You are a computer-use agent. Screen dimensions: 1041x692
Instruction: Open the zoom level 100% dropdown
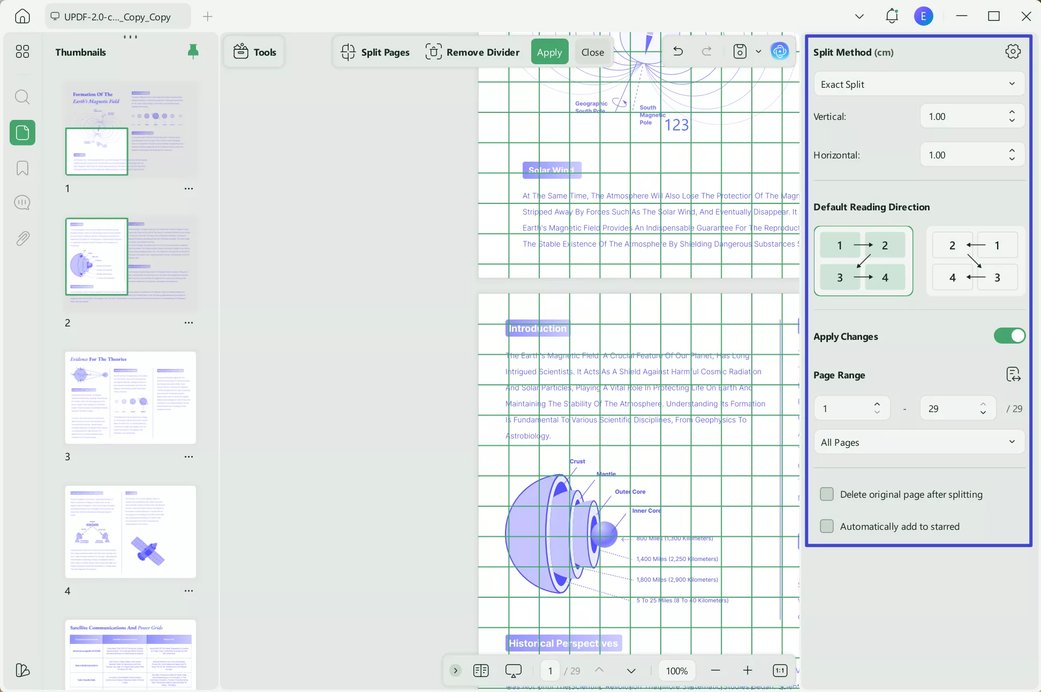pos(676,671)
